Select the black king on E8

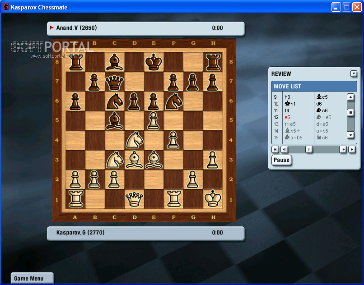(154, 62)
